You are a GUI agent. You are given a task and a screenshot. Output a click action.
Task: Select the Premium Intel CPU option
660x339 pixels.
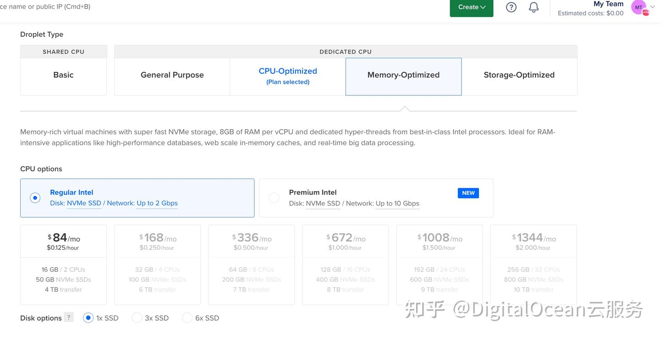tap(274, 197)
